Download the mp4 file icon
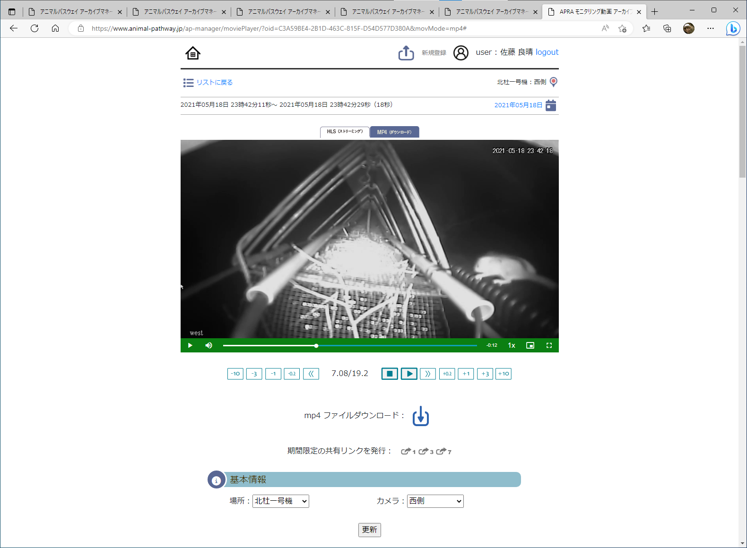Screen dimensions: 747x548 [x=421, y=416]
